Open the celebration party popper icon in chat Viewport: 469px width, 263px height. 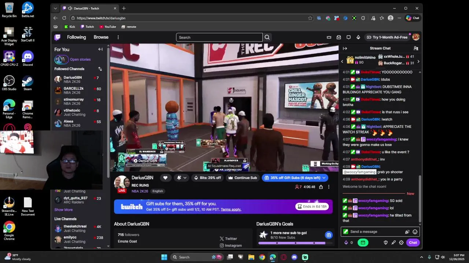pos(407,232)
